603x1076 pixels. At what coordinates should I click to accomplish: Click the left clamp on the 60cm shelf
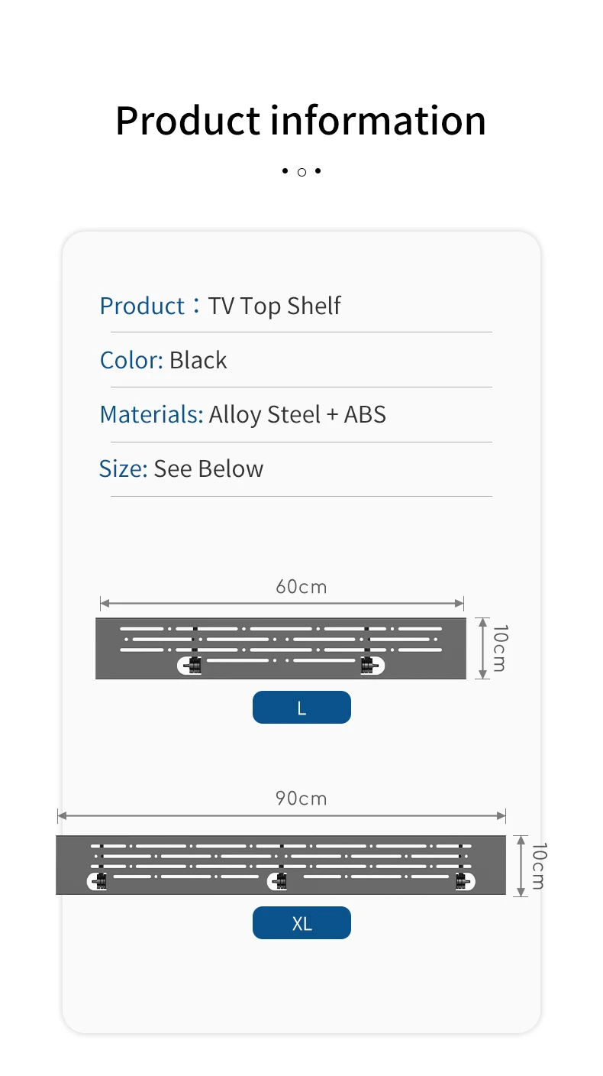[194, 666]
